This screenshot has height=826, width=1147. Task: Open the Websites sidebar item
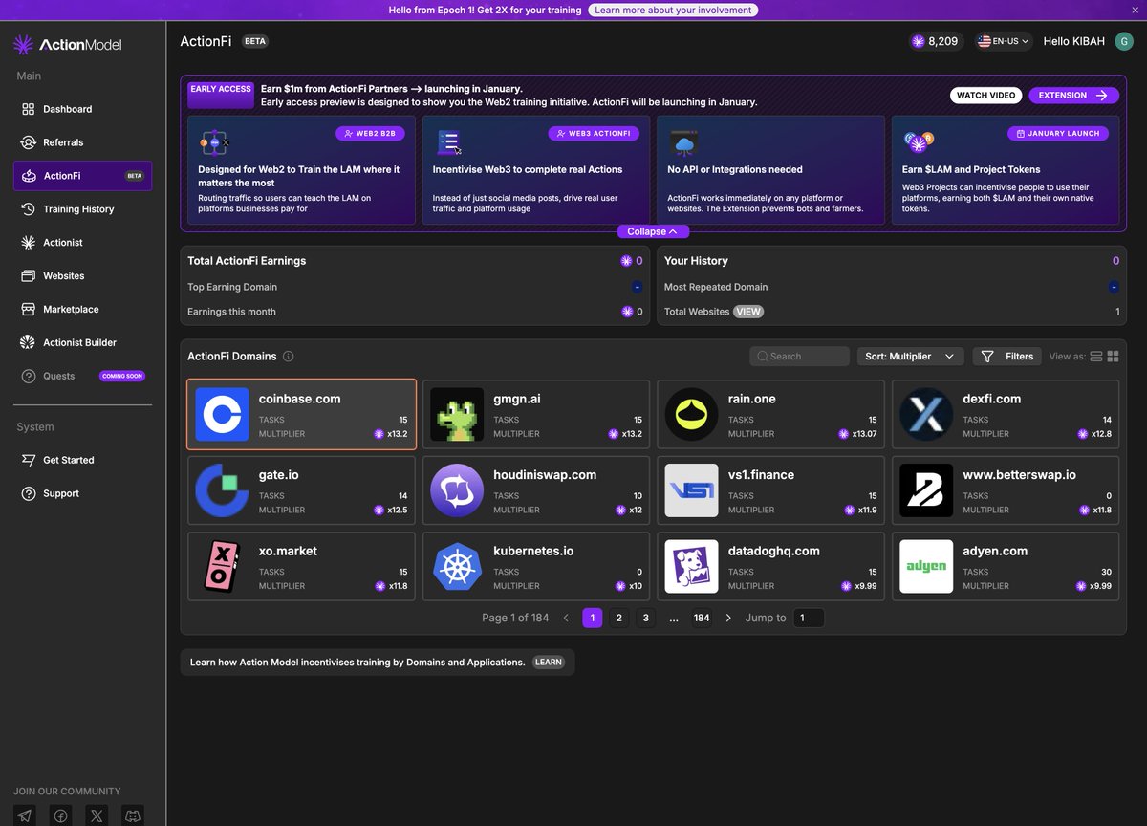(82, 276)
